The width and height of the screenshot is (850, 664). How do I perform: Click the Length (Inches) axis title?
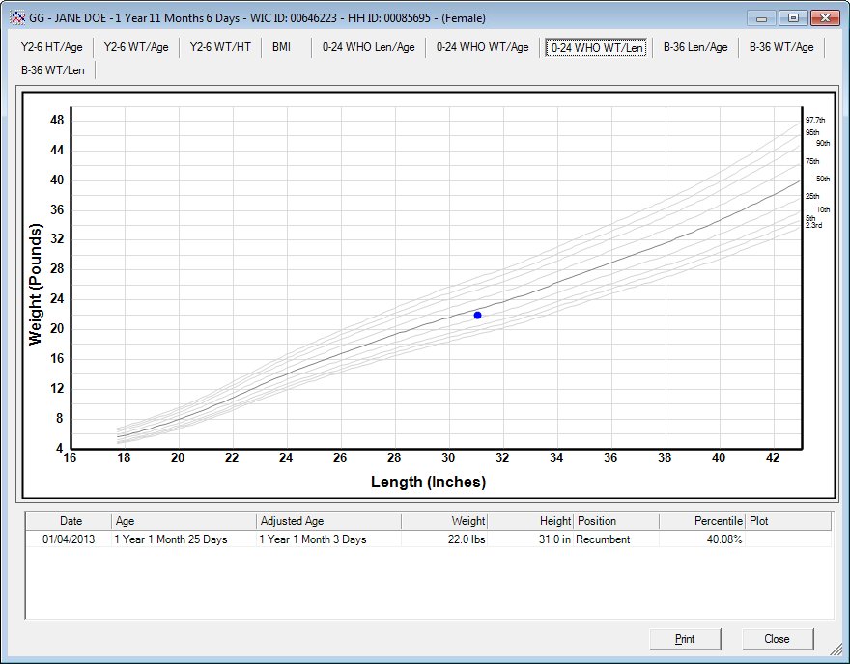click(x=428, y=482)
